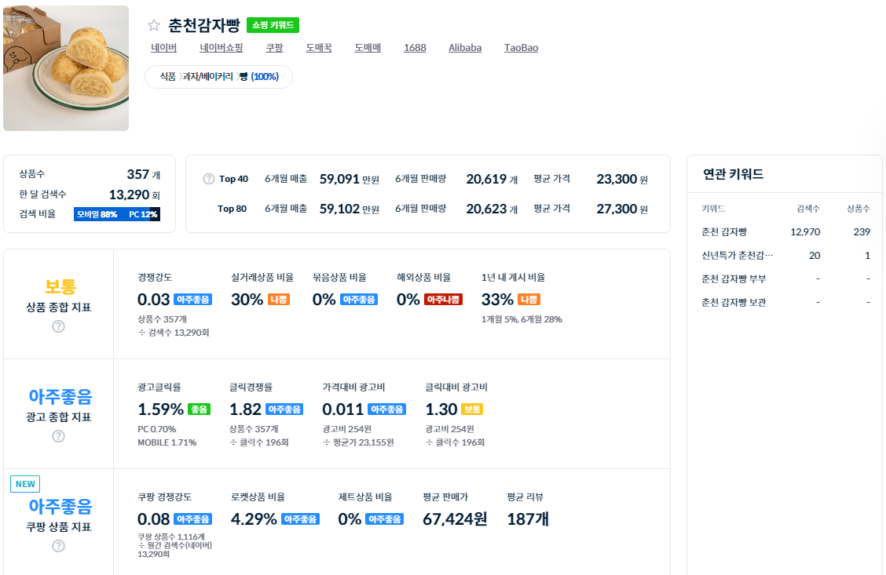This screenshot has height=575, width=886.
Task: Click the 23,300 원 average price
Action: click(622, 180)
